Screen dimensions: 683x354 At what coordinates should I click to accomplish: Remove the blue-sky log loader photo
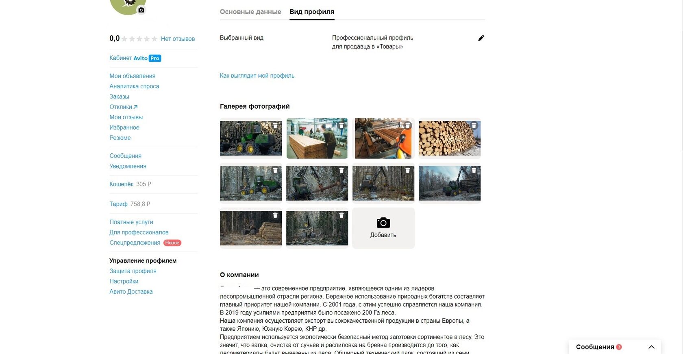[474, 170]
